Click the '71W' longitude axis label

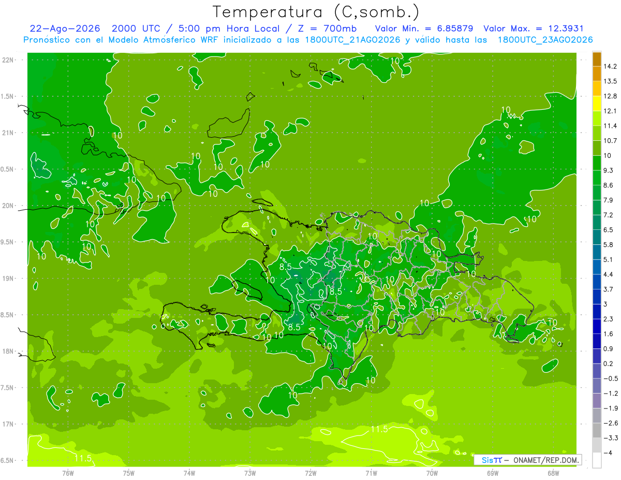pyautogui.click(x=371, y=473)
